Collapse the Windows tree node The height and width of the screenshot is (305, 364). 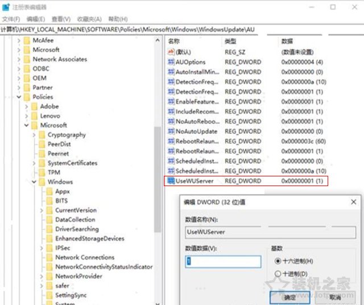(34, 182)
